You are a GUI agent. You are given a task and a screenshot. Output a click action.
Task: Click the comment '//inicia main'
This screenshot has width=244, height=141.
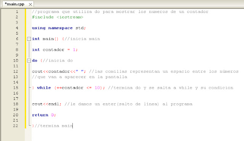[82, 39]
